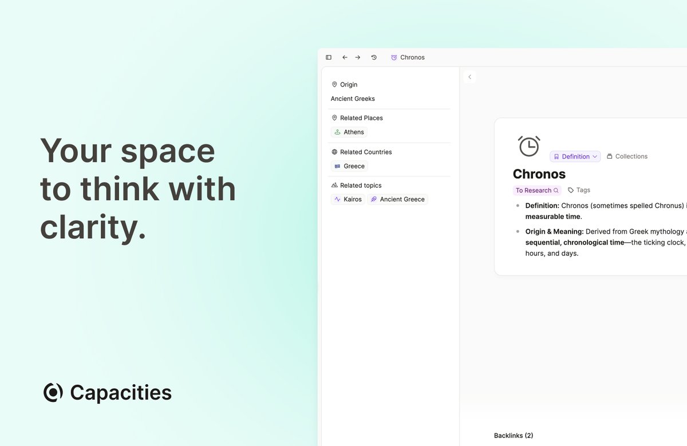Open Collections for this object
The width and height of the screenshot is (687, 446).
627,156
